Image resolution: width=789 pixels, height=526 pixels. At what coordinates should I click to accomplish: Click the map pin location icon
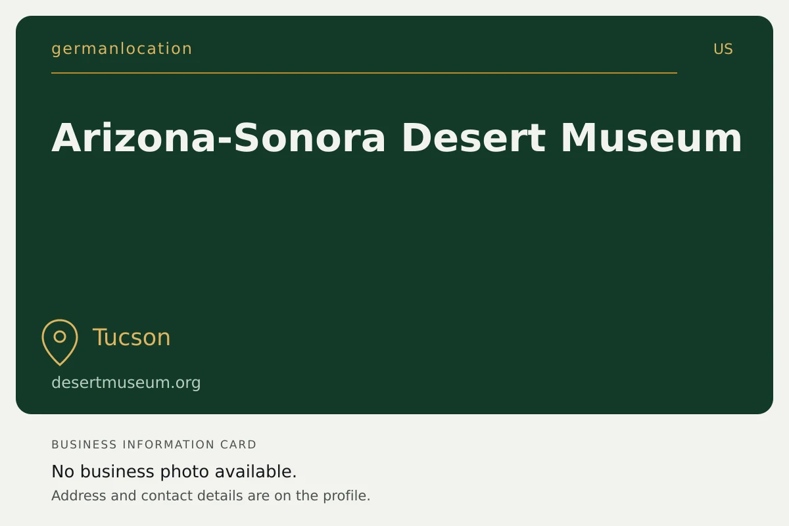click(x=60, y=342)
